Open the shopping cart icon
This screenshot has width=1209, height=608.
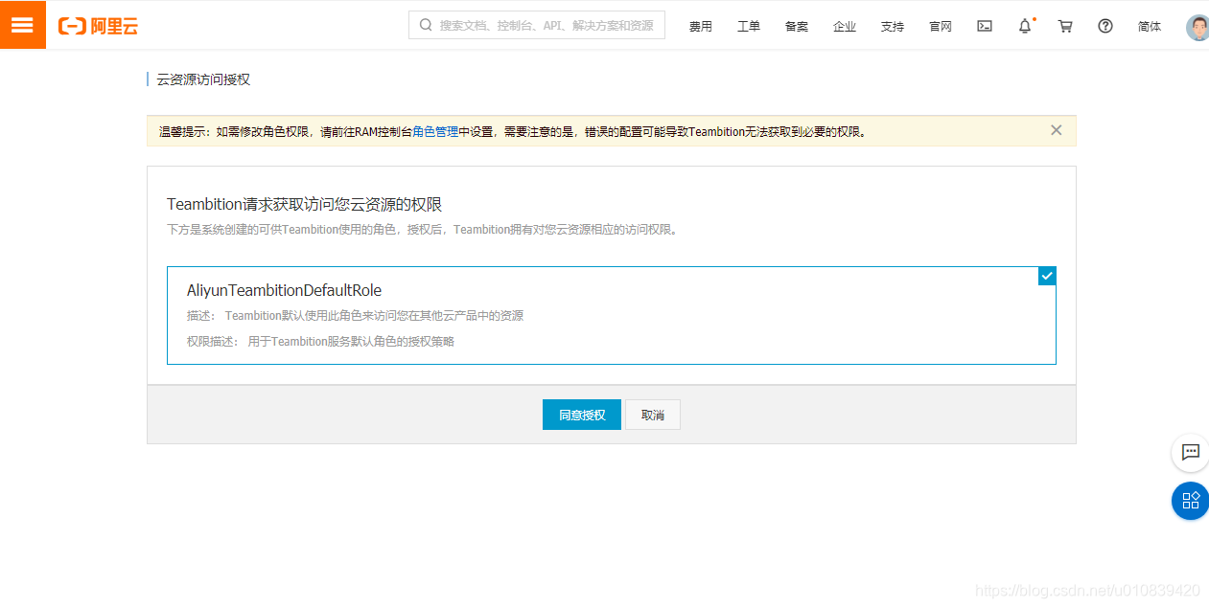[1065, 26]
